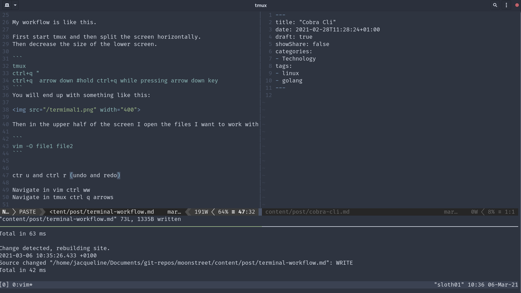This screenshot has width=521, height=293.
Task: Click the "draft: true" line
Action: pyautogui.click(x=294, y=37)
